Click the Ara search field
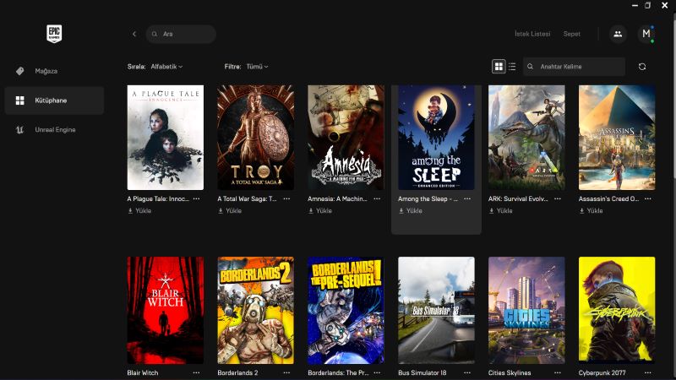Screen dimensions: 676x380 click(181, 34)
